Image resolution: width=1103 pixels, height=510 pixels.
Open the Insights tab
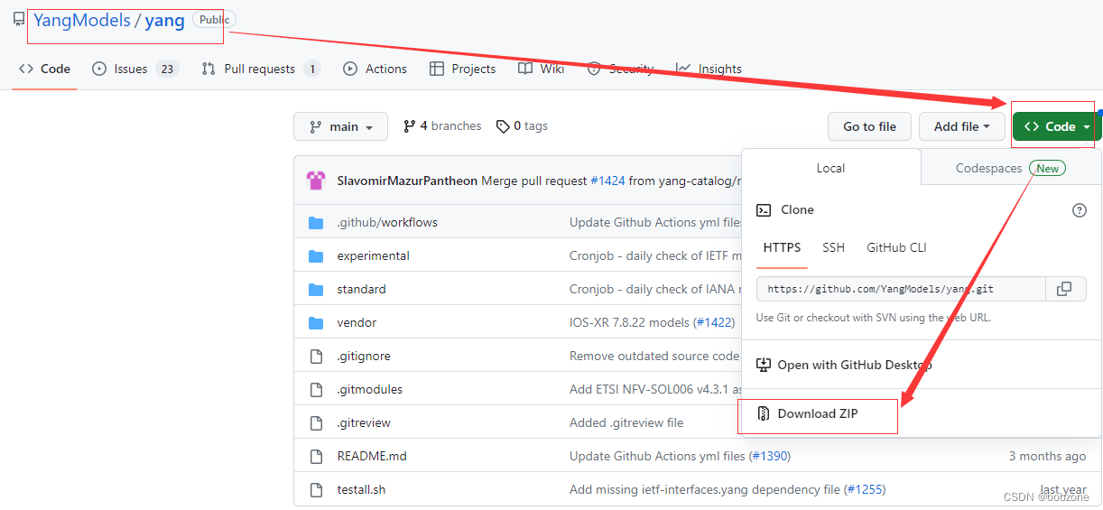[709, 69]
